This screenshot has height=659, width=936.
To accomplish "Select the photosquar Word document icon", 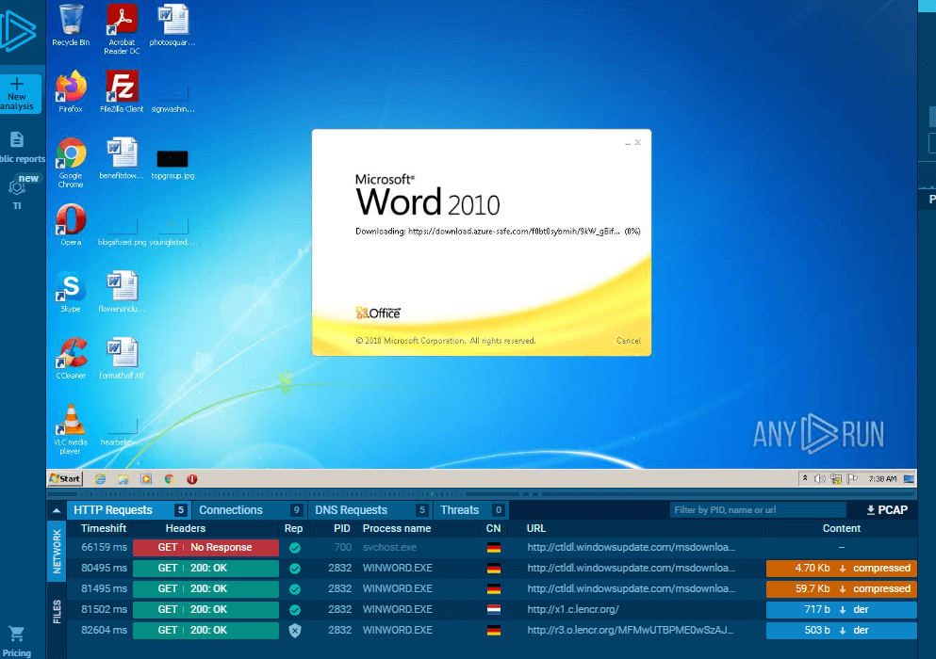I will 172,25.
